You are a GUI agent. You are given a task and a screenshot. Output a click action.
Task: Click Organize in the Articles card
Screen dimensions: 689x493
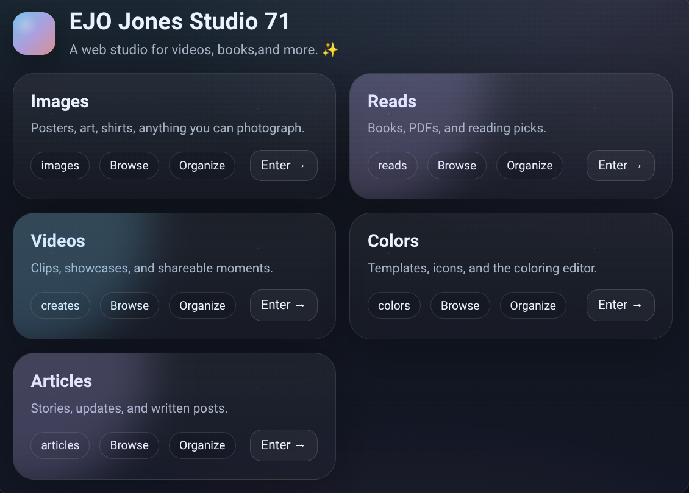(202, 445)
